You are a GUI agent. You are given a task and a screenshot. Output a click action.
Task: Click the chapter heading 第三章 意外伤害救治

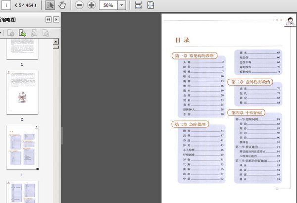click(250, 82)
